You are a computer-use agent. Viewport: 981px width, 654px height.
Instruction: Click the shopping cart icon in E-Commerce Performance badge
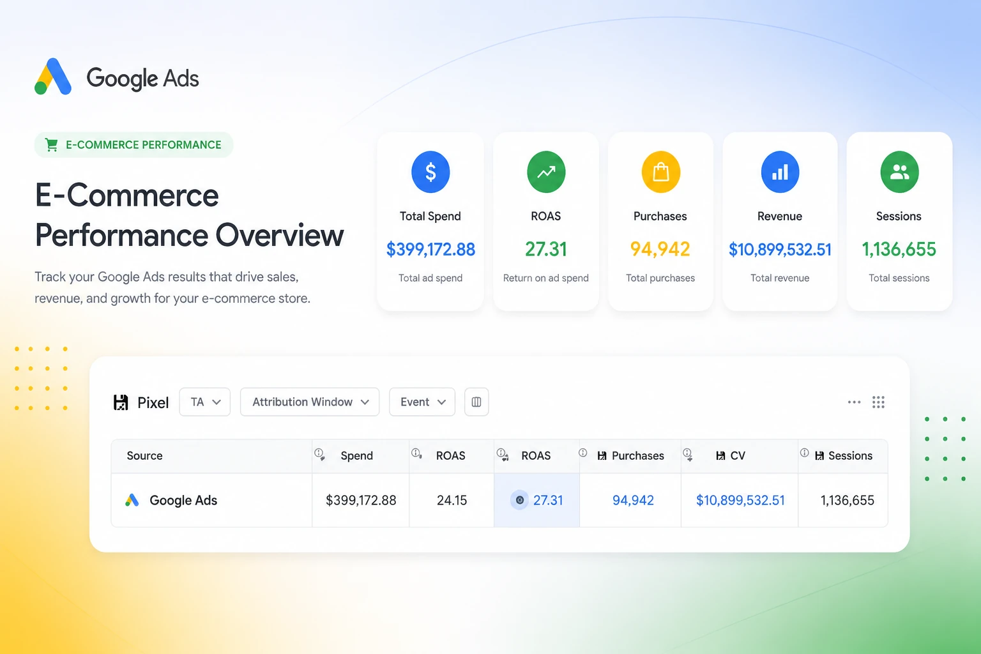tap(52, 145)
